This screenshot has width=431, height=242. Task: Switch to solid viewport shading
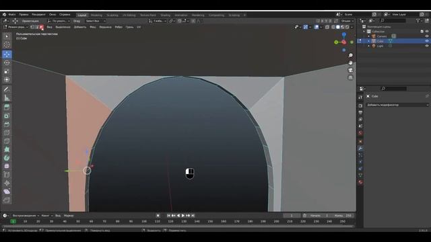coord(338,27)
